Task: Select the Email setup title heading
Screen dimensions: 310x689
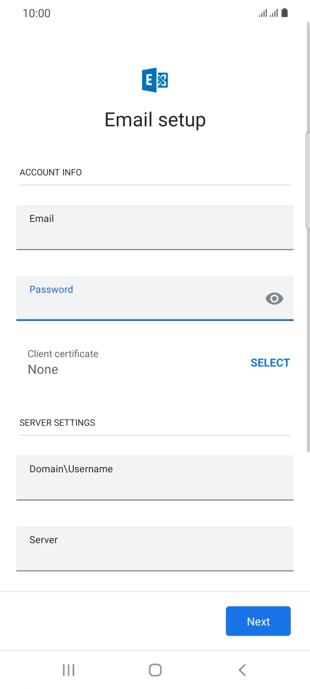Action: tap(155, 119)
